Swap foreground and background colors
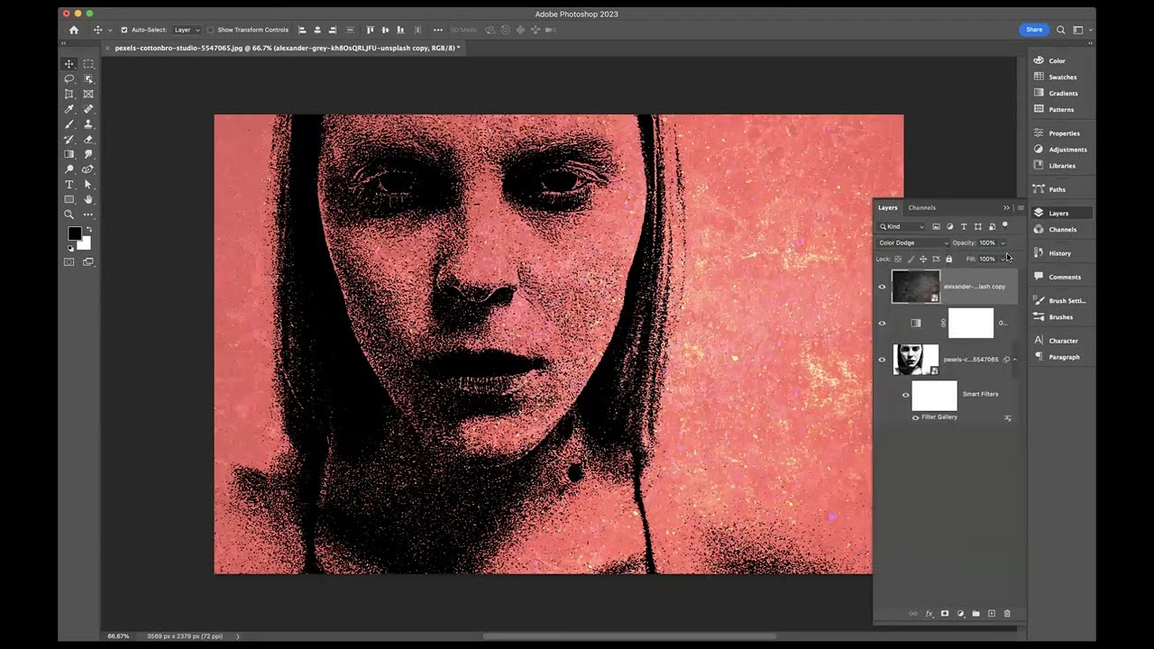 [x=87, y=229]
